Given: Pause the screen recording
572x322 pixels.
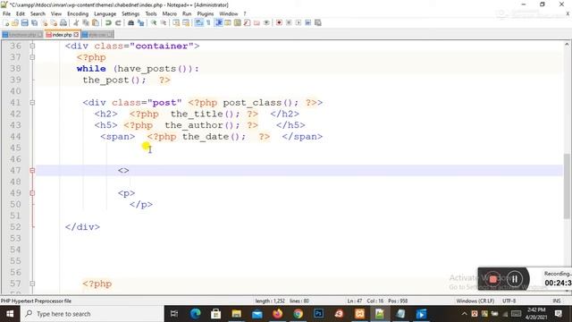Looking at the screenshot, I should pyautogui.click(x=515, y=279).
